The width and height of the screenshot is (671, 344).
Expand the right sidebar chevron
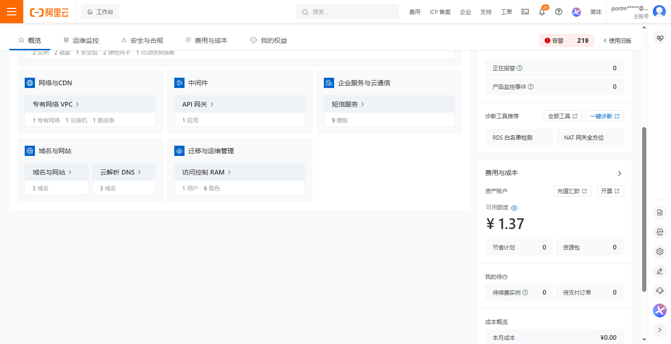click(x=660, y=330)
